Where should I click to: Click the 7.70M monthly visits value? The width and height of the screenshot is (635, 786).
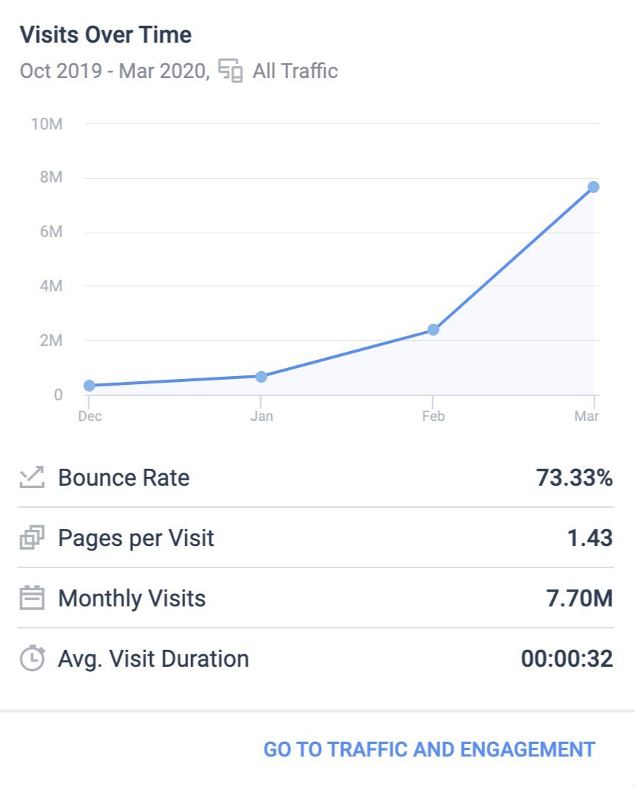pos(575,598)
